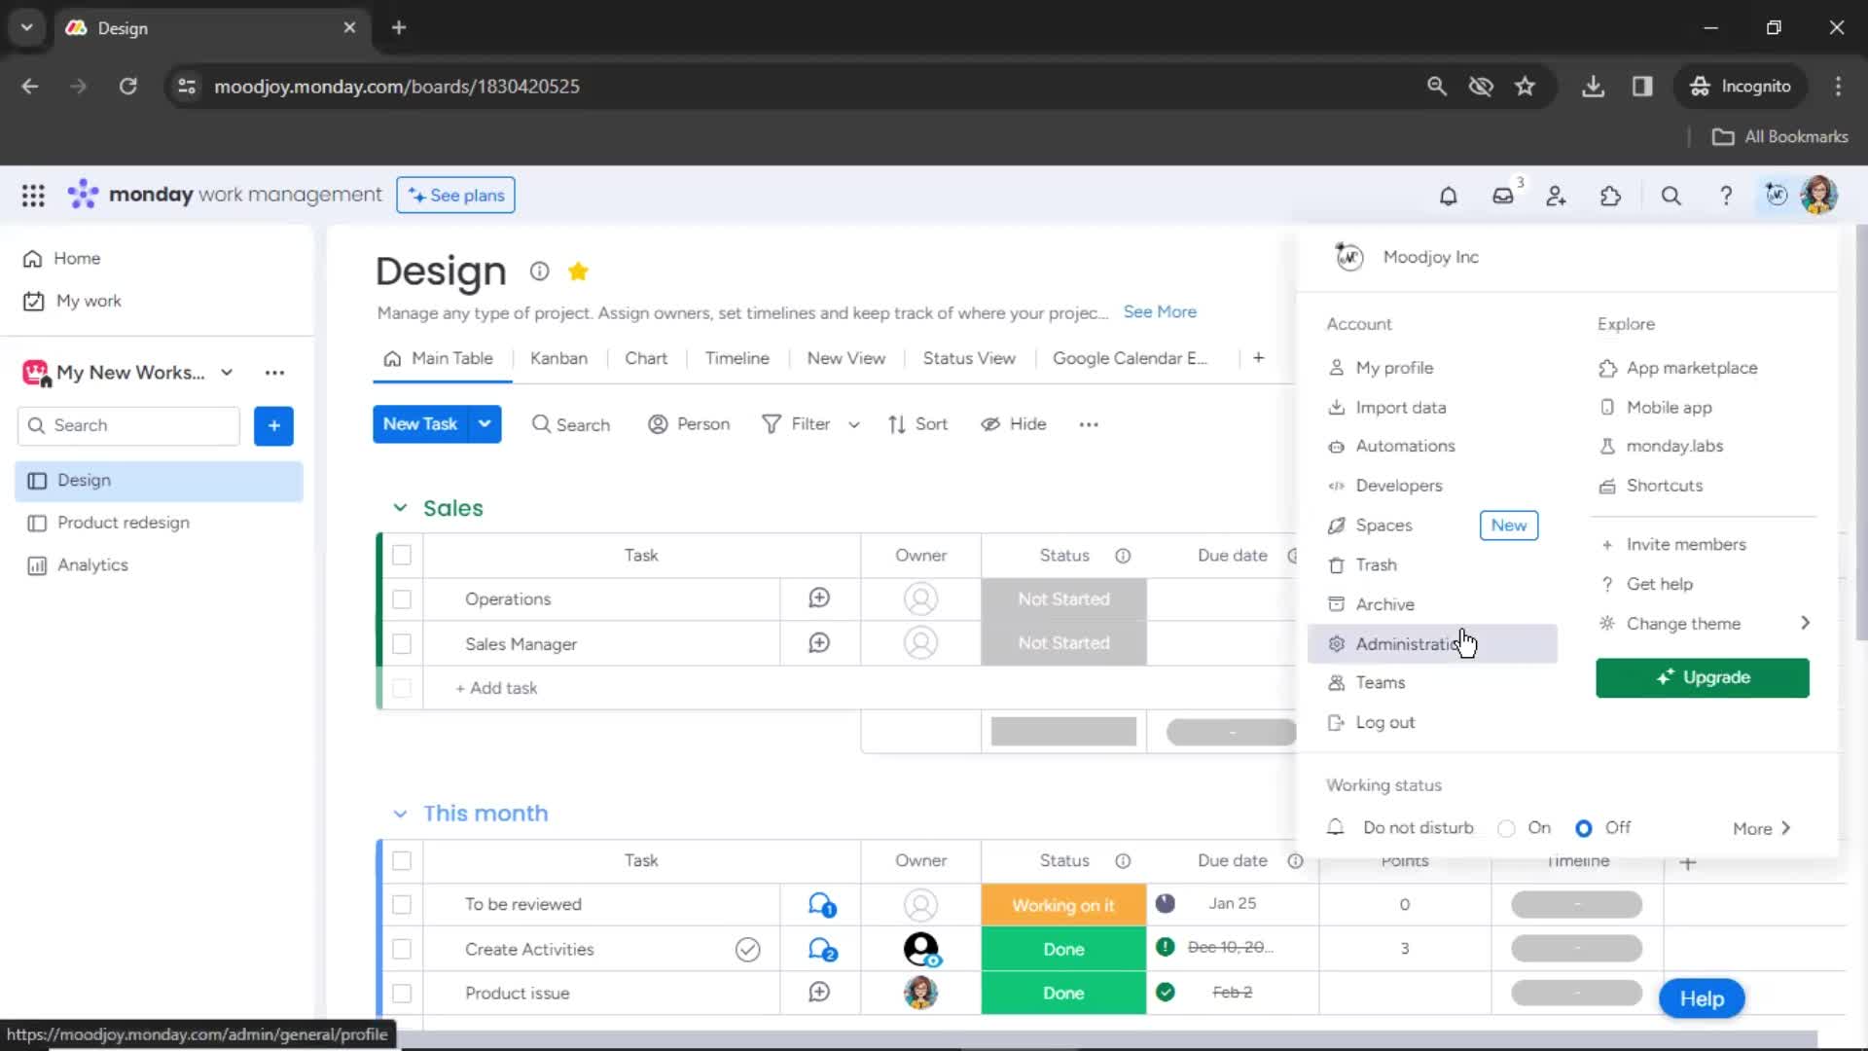Viewport: 1868px width, 1051px height.
Task: Check the Product issue task checkbox
Action: point(402,994)
